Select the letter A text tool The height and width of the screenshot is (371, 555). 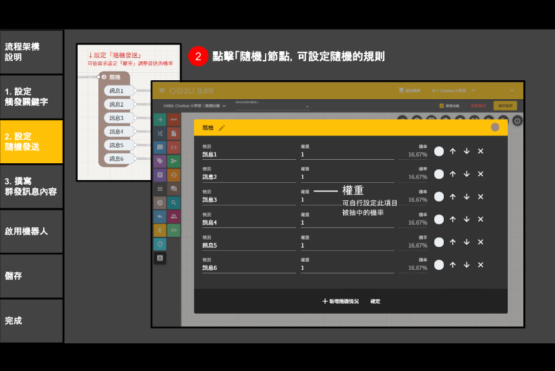click(x=160, y=258)
